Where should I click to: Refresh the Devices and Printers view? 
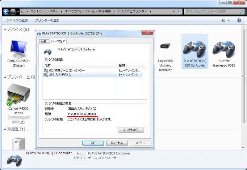[x=179, y=12]
